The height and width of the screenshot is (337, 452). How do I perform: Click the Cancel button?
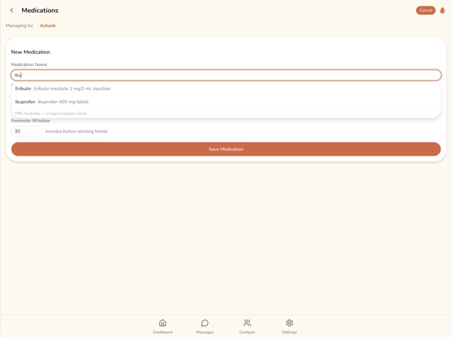tap(426, 11)
